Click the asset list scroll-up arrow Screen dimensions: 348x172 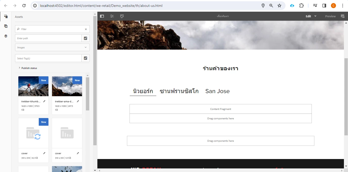pos(88,75)
